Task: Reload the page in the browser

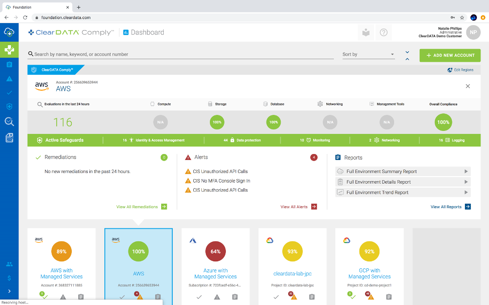Action: [25, 18]
